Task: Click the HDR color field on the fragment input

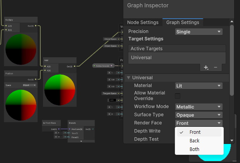Action: 112,100
